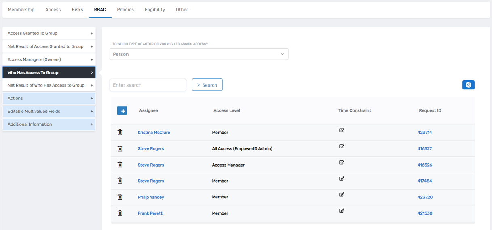Click the Excel export icon
492x230 pixels.
coord(468,85)
